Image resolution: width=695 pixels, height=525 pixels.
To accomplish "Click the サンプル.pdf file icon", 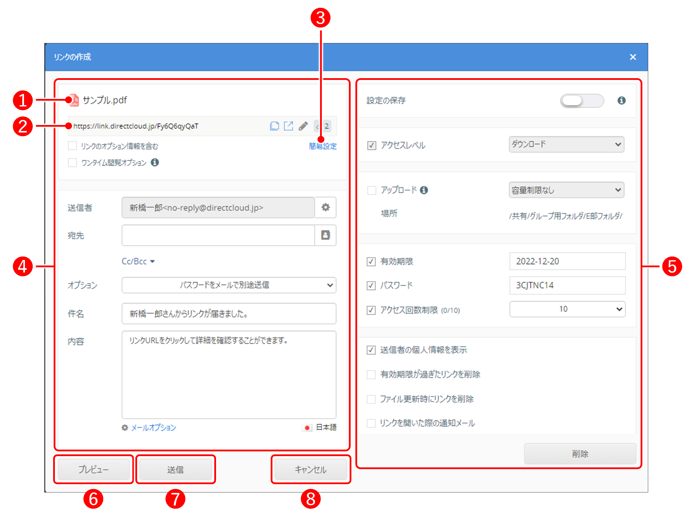I will click(x=74, y=100).
